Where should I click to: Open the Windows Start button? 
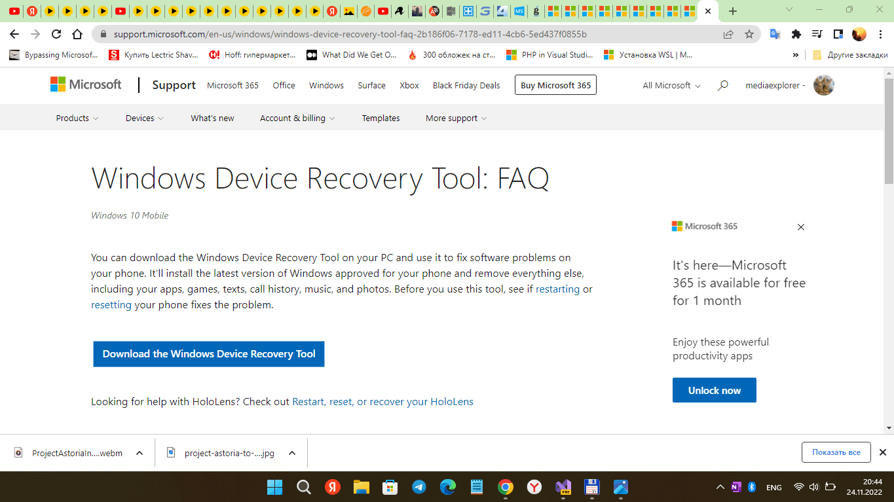(274, 487)
